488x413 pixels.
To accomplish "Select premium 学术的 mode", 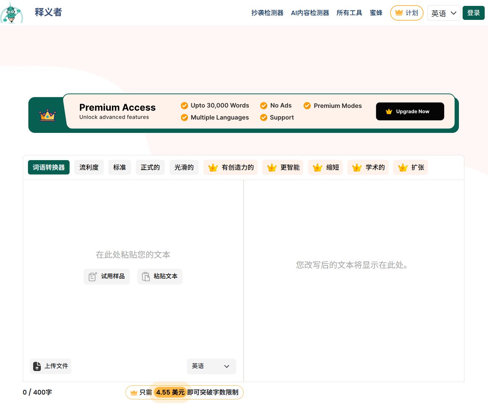I will point(368,167).
